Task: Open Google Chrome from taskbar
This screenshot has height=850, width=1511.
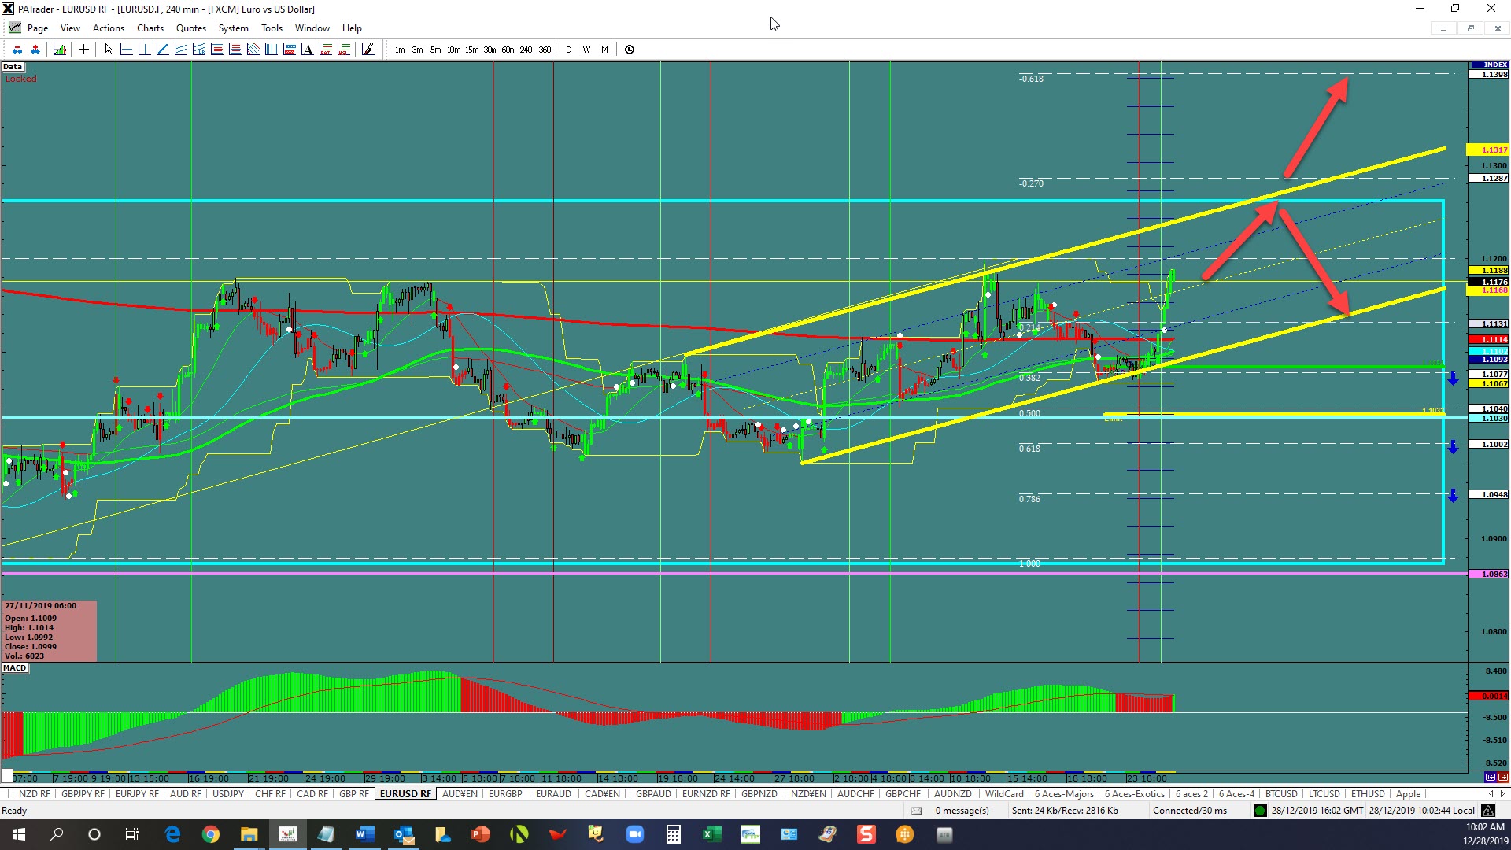Action: coord(211,834)
